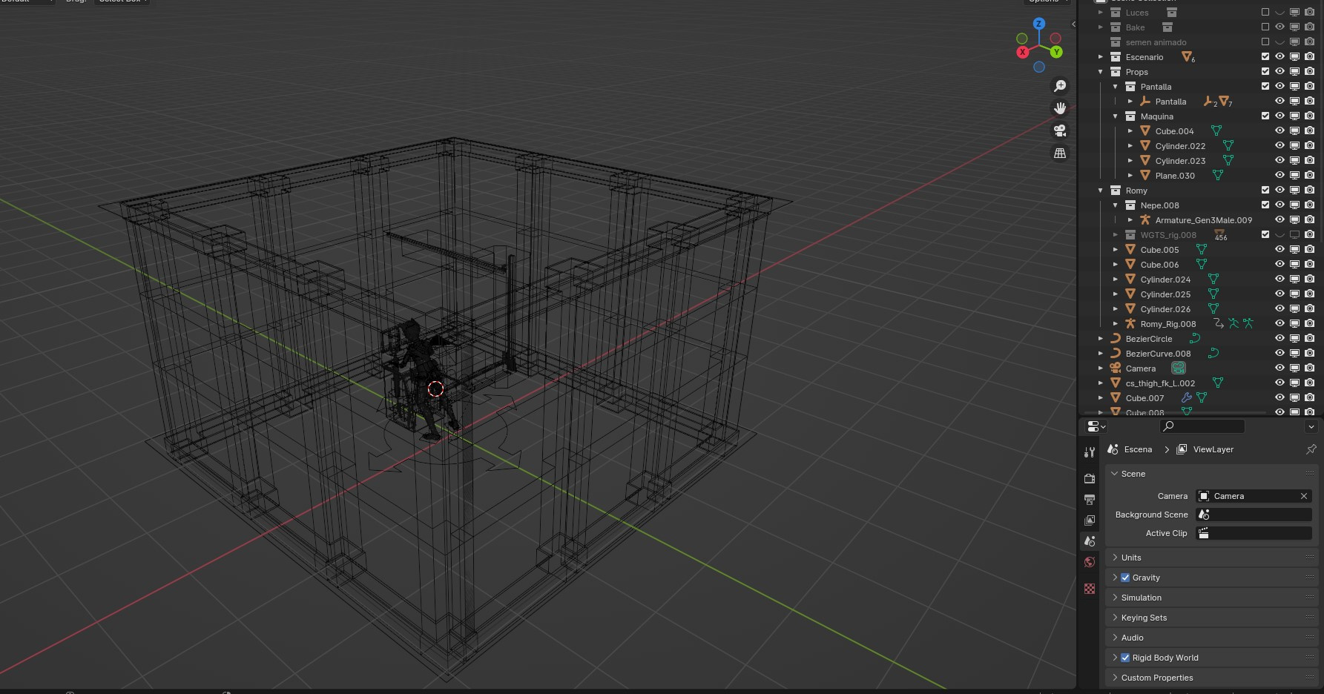Click mesh data icon next to Cylinder.026
1324x694 pixels.
(x=1213, y=309)
